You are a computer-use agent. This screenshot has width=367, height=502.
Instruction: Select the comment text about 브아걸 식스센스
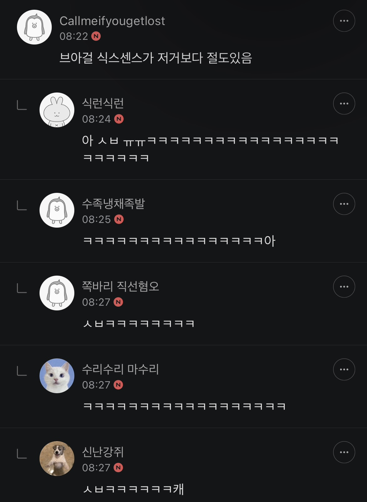pyautogui.click(x=156, y=58)
